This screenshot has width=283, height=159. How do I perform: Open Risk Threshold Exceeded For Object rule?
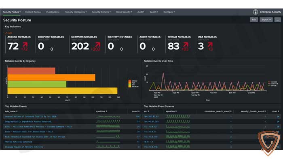click(x=35, y=137)
